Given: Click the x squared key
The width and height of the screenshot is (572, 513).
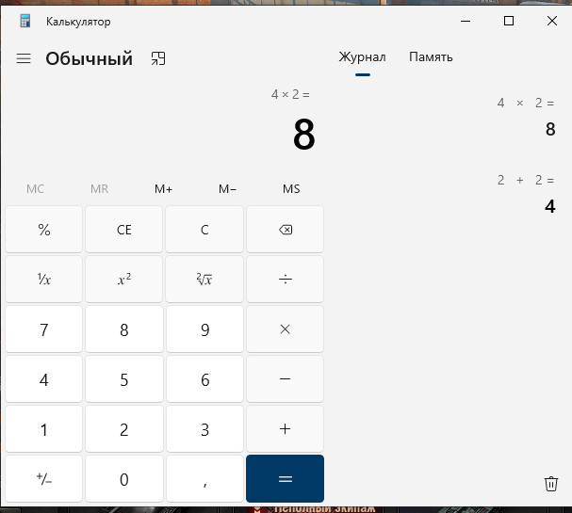Looking at the screenshot, I should (124, 280).
